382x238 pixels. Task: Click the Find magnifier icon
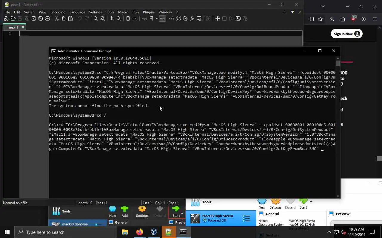[x=95, y=18]
